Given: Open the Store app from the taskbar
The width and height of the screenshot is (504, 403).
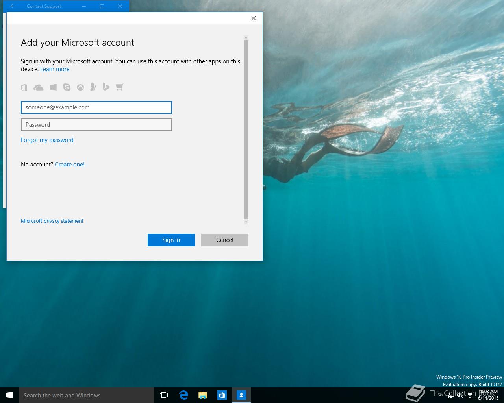Looking at the screenshot, I should click(222, 395).
